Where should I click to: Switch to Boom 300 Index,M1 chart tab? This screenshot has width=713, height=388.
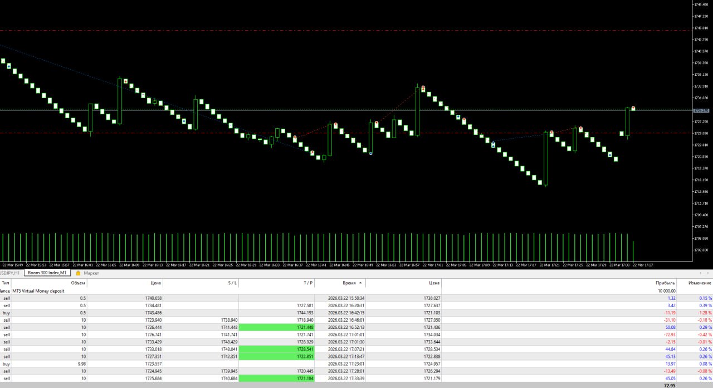click(x=47, y=273)
